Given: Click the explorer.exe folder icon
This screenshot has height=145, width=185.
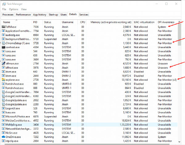Looking at the screenshot, I should tap(4, 79).
